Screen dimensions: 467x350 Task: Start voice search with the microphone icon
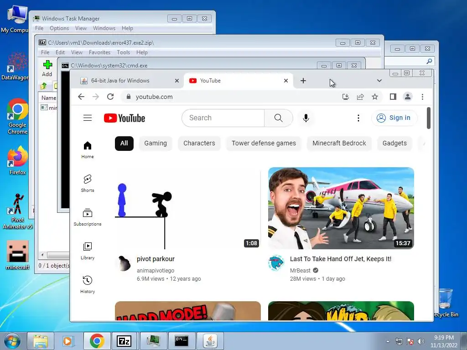(x=306, y=118)
